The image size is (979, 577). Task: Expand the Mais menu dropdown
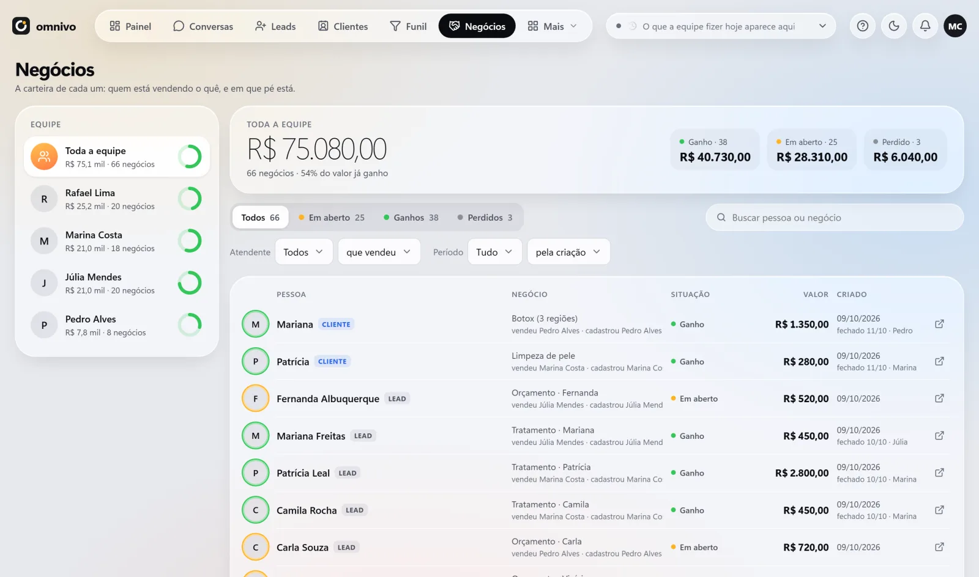552,26
